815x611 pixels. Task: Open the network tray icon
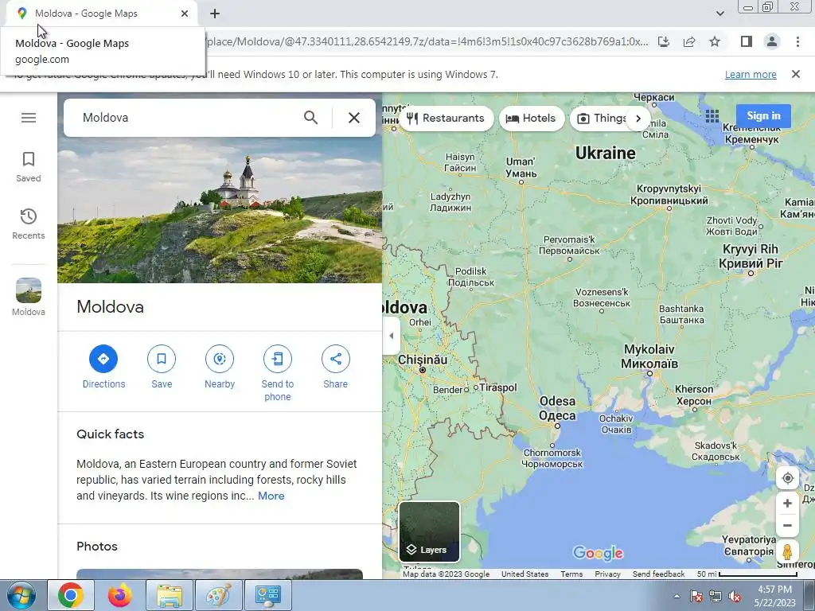click(x=716, y=597)
